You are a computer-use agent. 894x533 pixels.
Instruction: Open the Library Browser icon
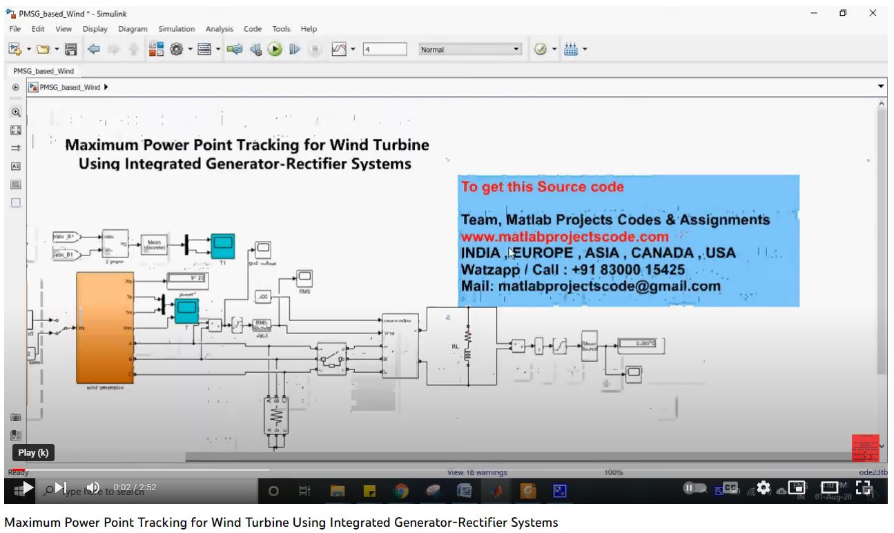[156, 49]
